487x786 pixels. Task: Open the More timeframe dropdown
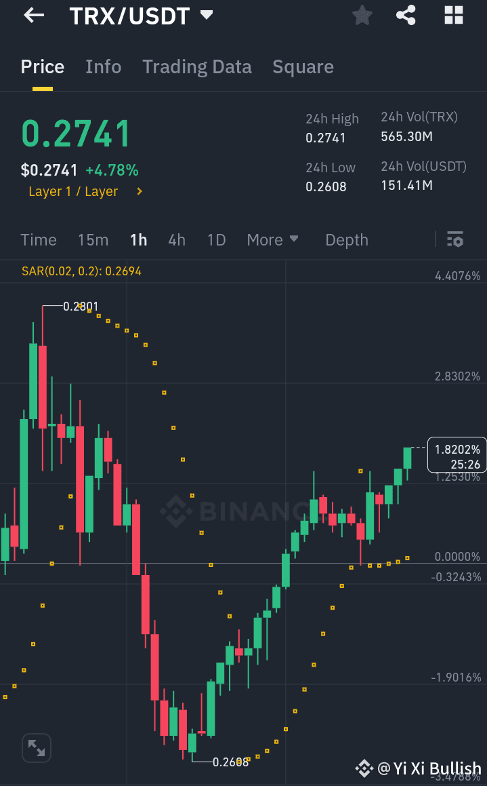[272, 239]
